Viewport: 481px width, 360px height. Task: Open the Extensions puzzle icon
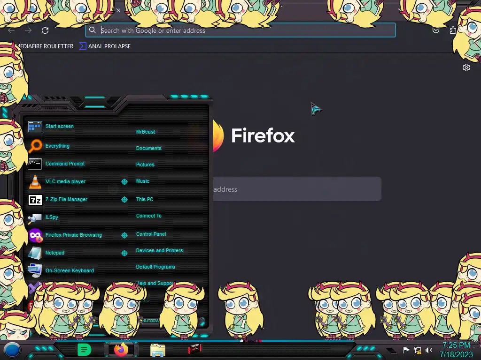coord(453,30)
